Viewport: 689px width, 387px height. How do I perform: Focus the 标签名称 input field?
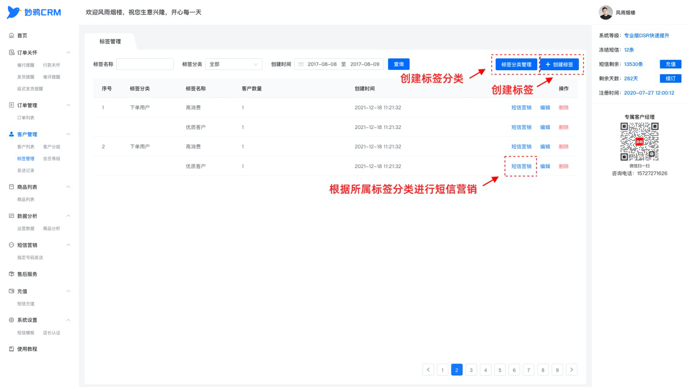click(145, 64)
